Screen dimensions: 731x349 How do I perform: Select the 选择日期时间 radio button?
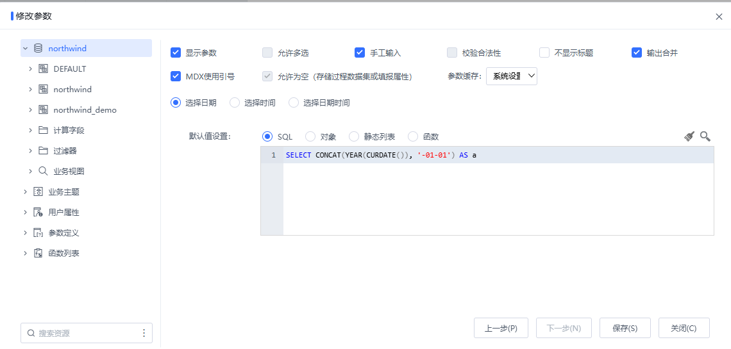tap(294, 103)
